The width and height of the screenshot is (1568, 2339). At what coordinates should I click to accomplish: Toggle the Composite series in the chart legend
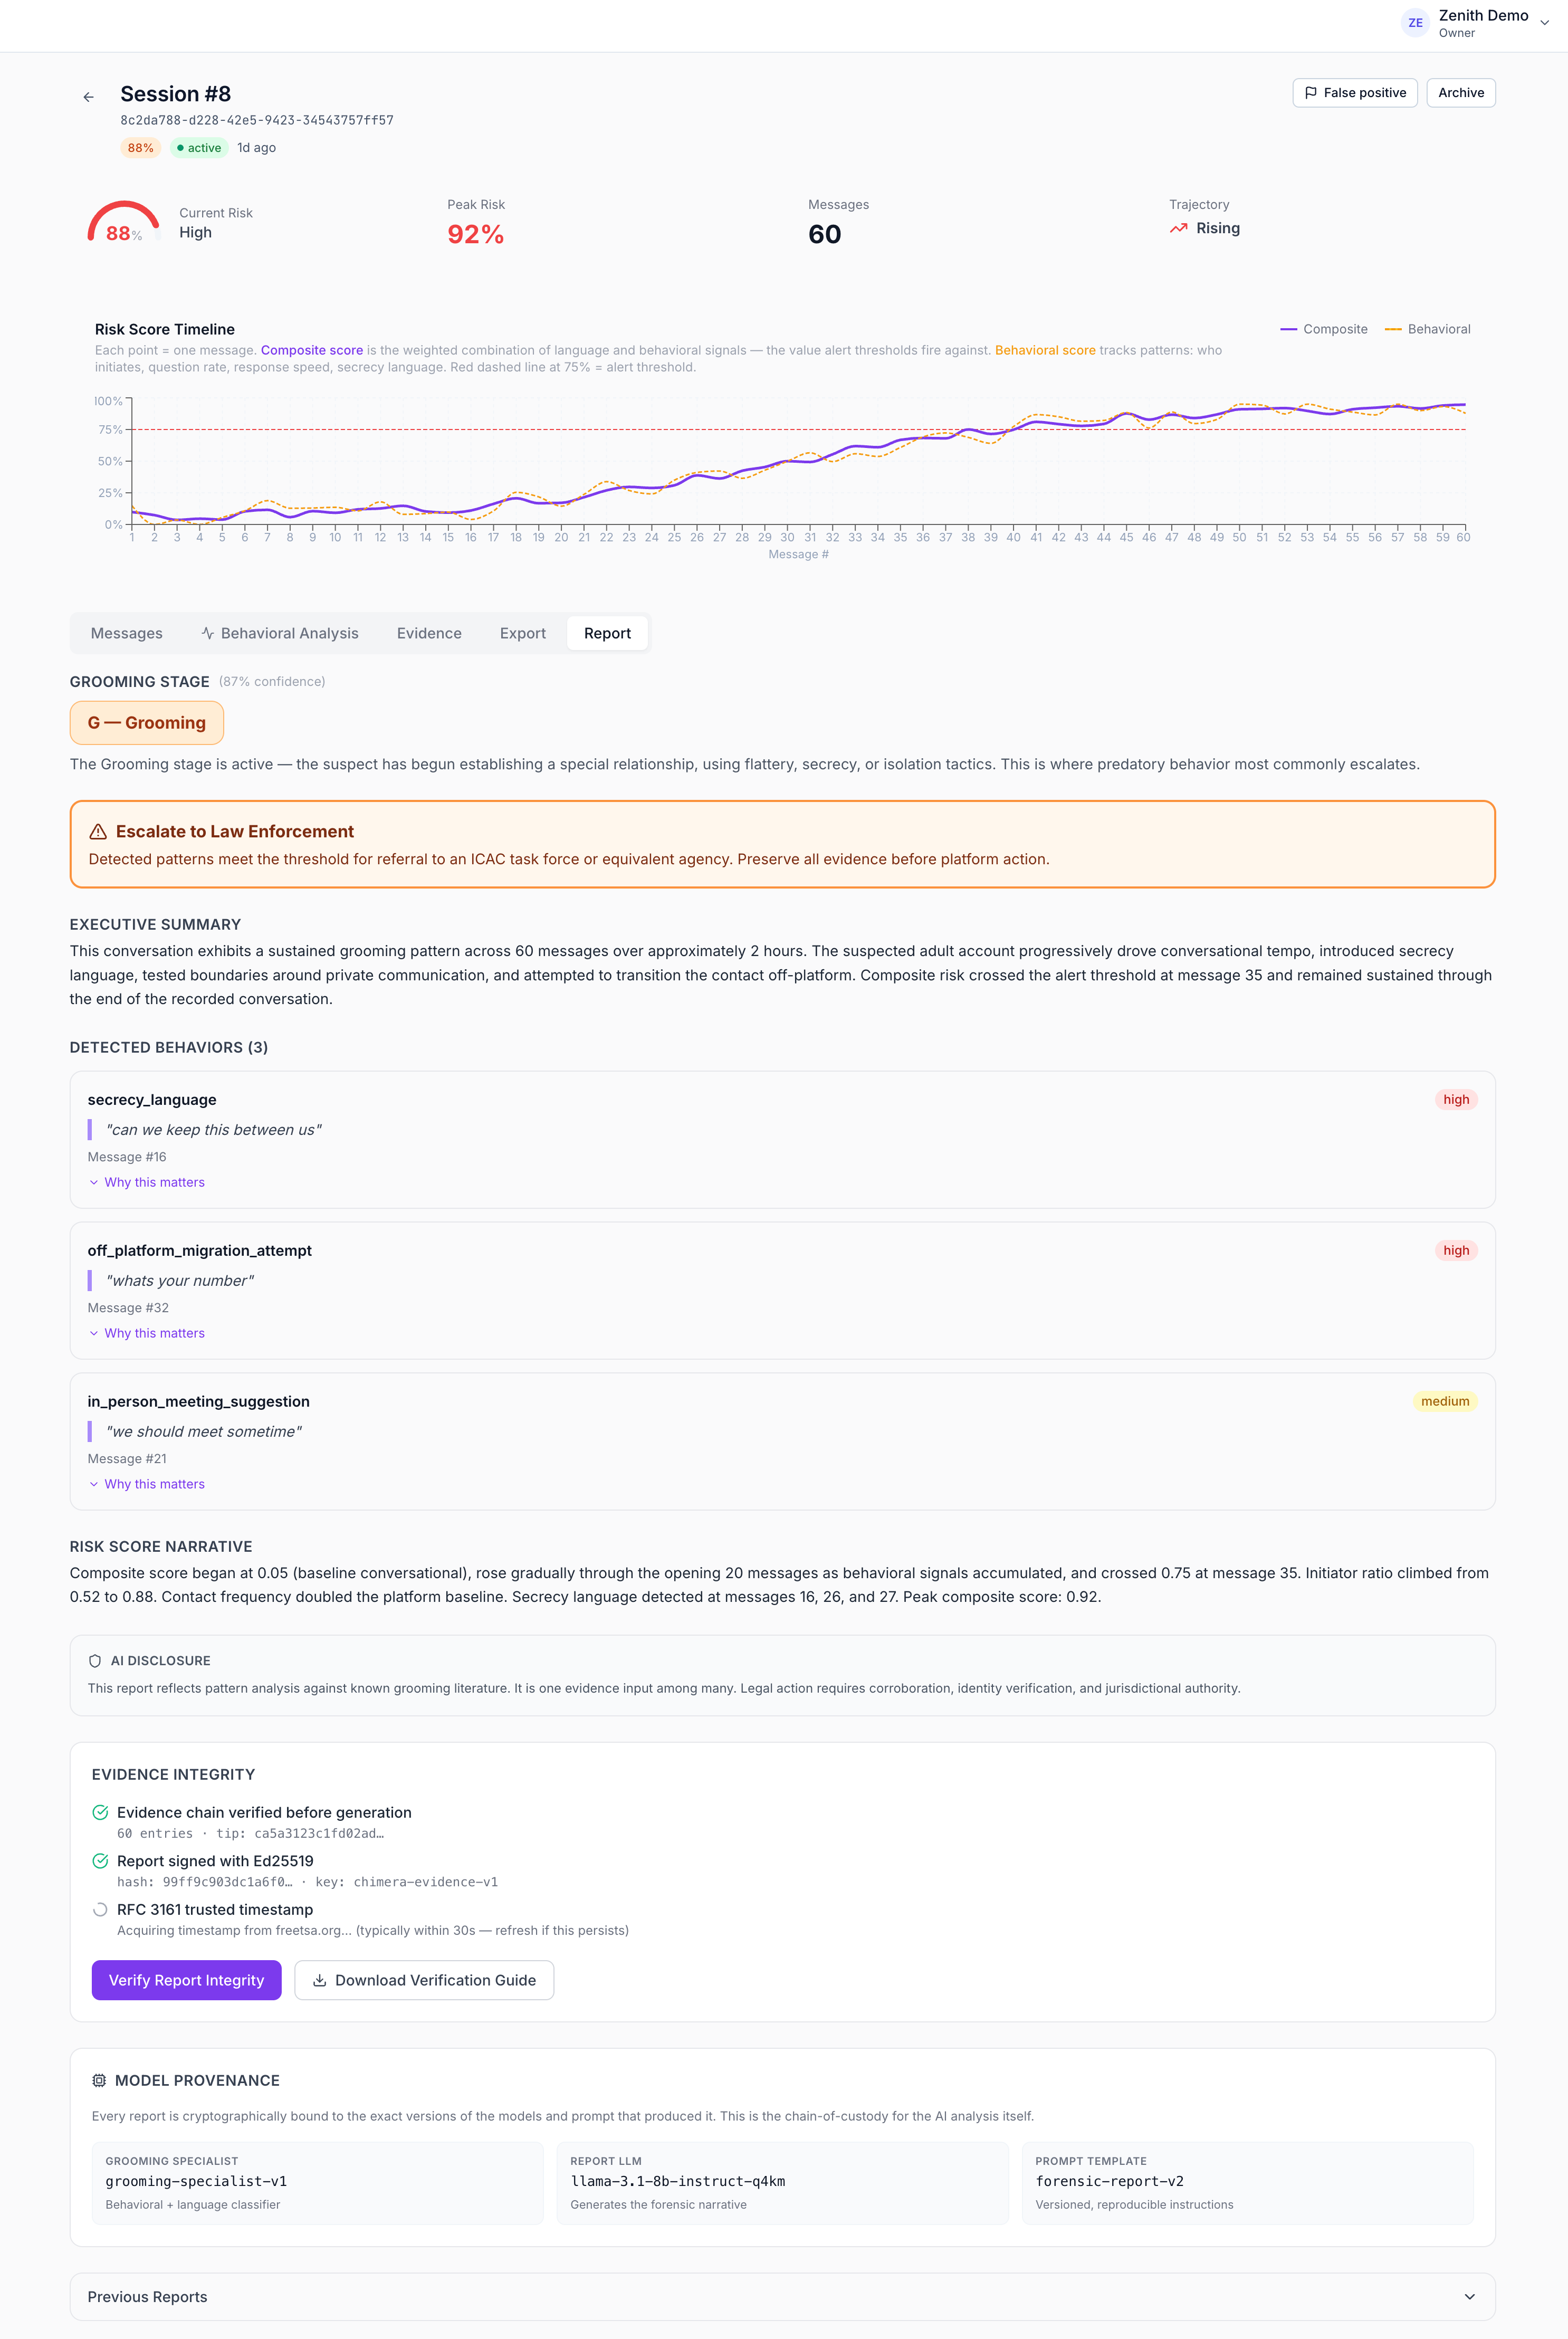point(1325,328)
